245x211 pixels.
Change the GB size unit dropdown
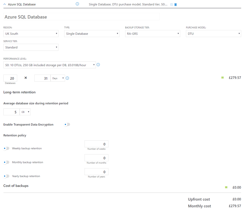(25, 112)
